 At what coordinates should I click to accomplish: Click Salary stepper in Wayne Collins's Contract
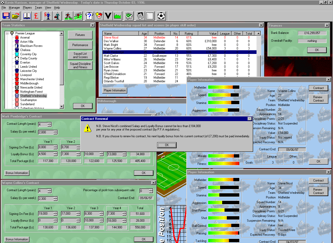coord(55,198)
